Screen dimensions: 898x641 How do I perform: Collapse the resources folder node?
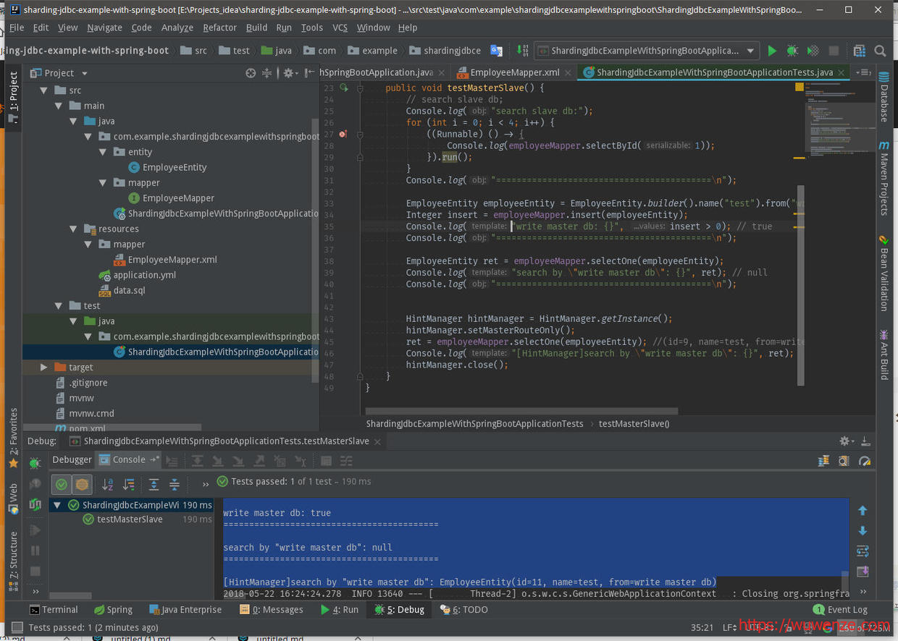point(72,229)
